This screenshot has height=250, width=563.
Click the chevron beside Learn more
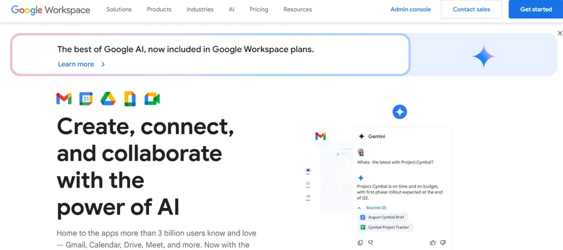coord(103,64)
